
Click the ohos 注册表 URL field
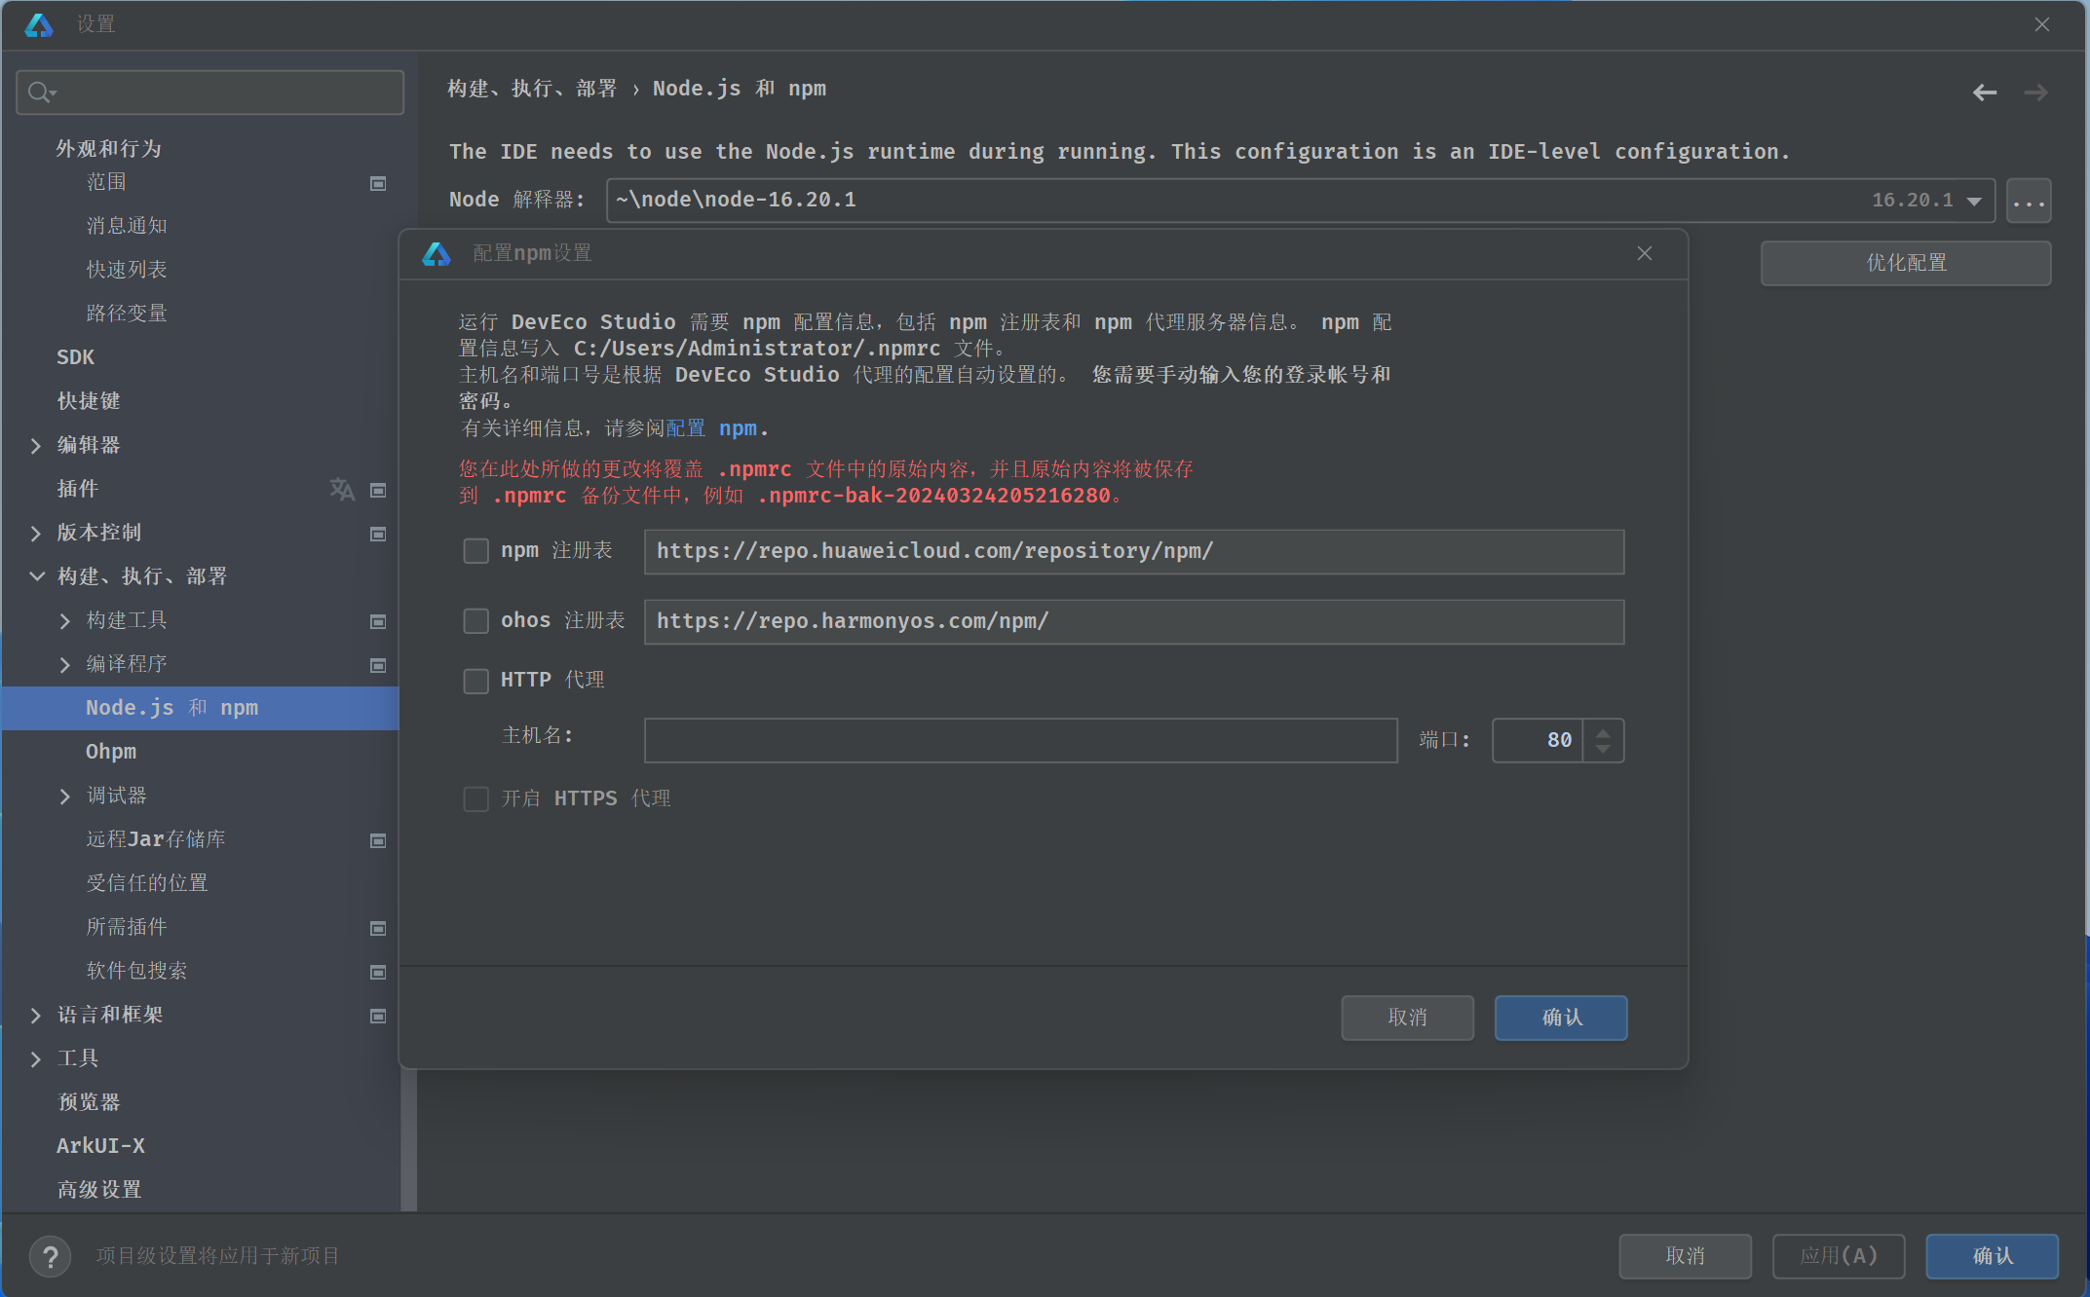pyautogui.click(x=1134, y=621)
